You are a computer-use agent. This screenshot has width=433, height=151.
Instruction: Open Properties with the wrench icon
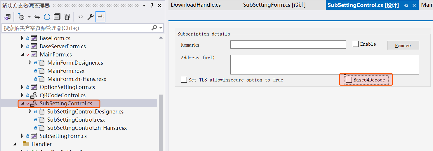(x=91, y=17)
